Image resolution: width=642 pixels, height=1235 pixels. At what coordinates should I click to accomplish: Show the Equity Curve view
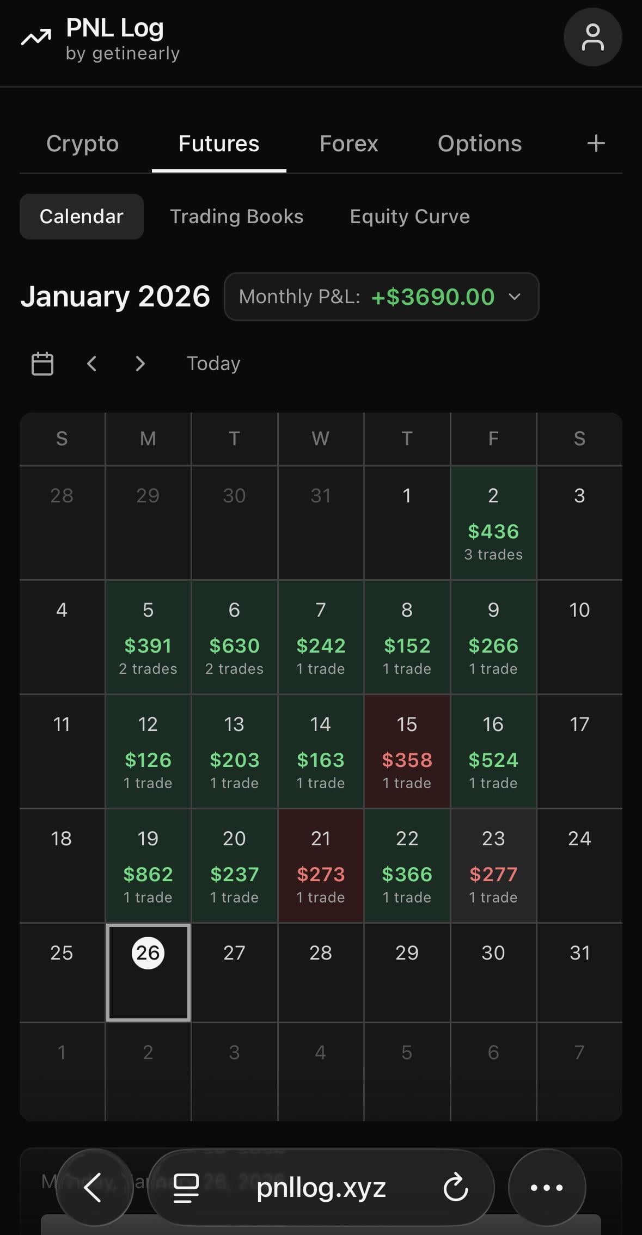tap(409, 217)
